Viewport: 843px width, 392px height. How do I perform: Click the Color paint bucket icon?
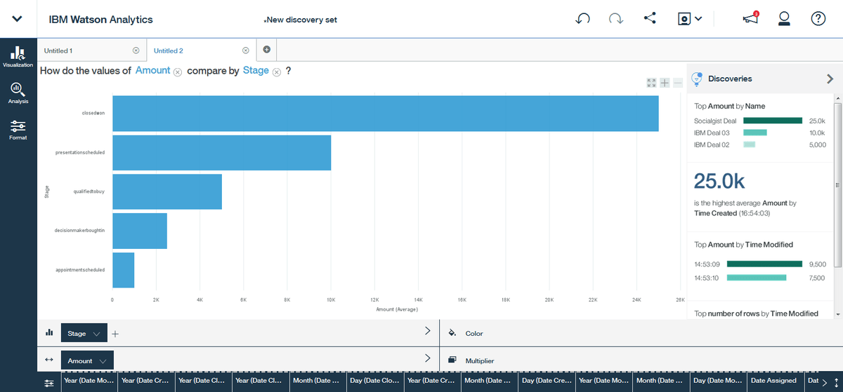(452, 333)
